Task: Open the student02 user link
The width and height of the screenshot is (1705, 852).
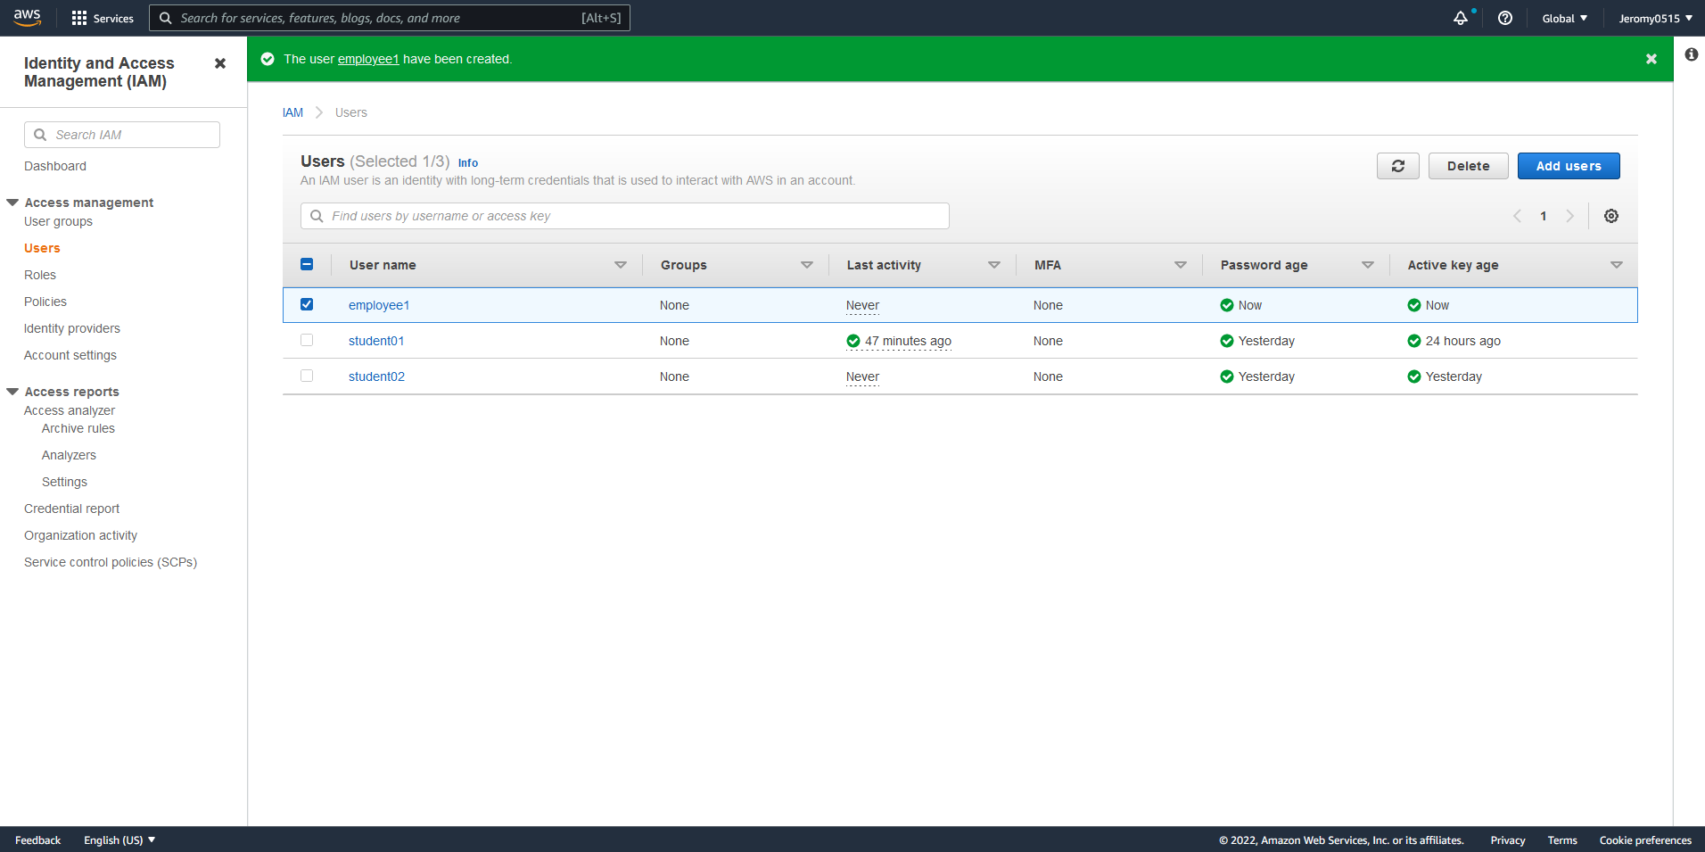Action: pyautogui.click(x=376, y=376)
